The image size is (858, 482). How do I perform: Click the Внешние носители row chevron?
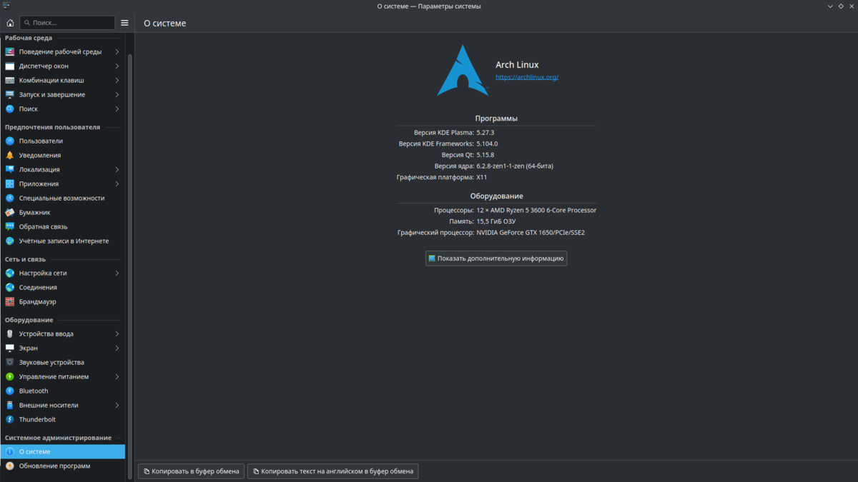click(117, 405)
